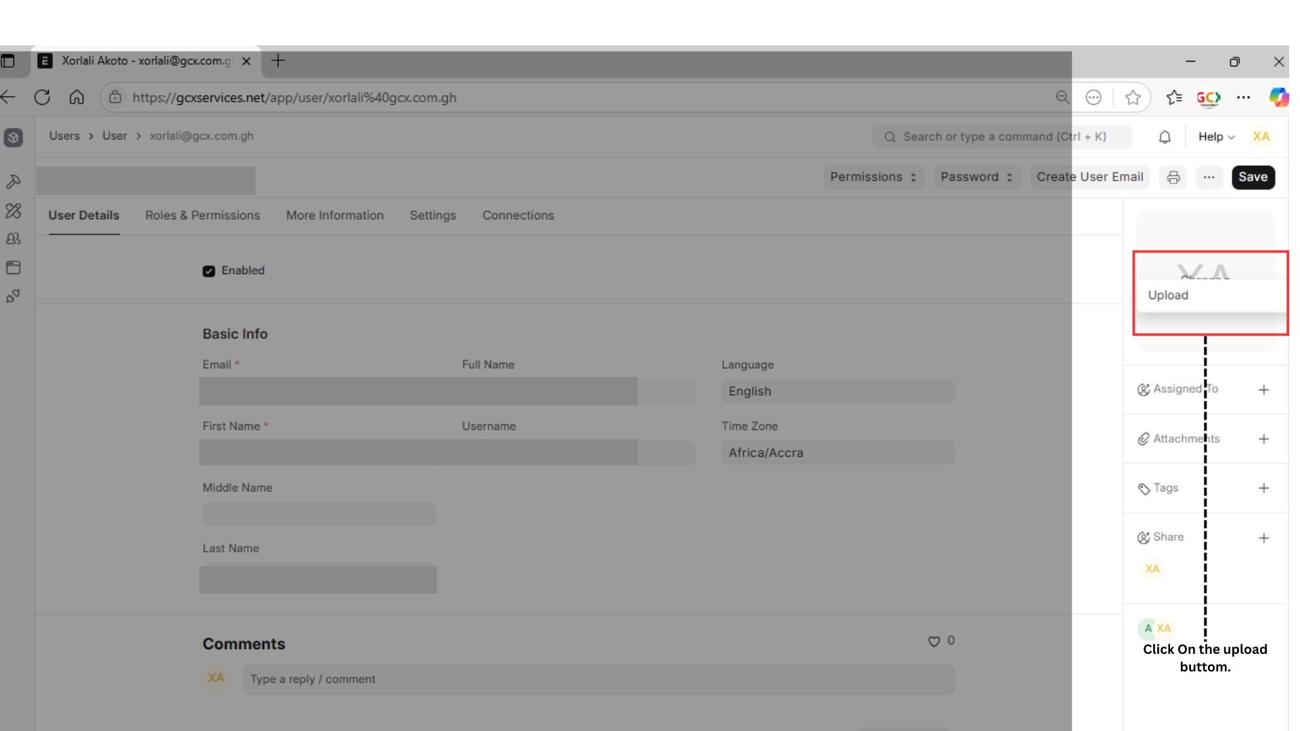Go to User breadcrumb
Viewport: 1300px width, 731px height.
point(114,136)
